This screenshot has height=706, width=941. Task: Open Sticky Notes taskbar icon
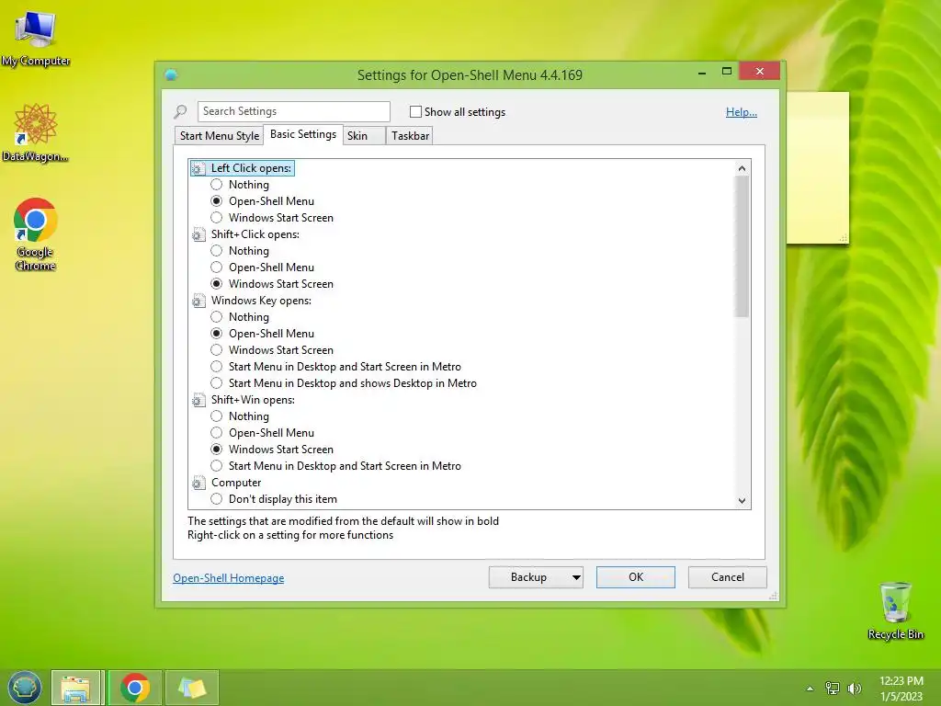coord(192,688)
